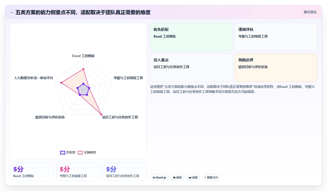Click radar axis label 考勤与工时填报工具

(x=128, y=78)
